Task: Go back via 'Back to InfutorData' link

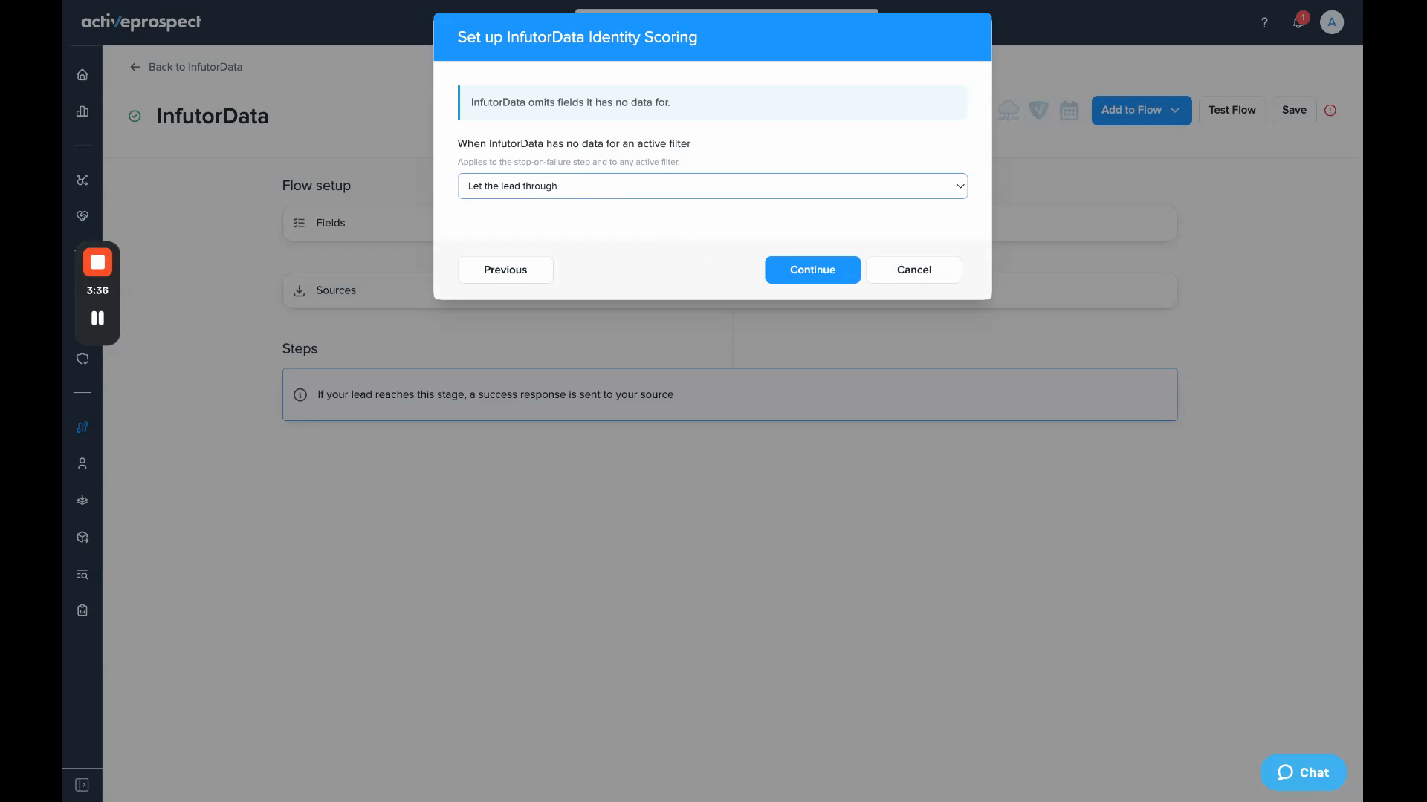Action: (187, 67)
